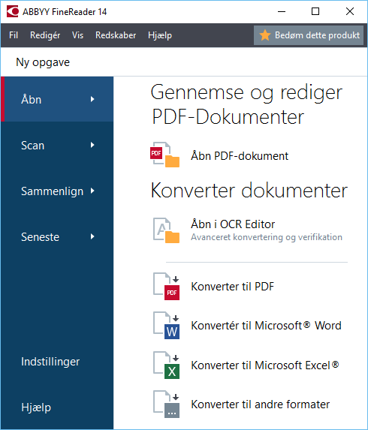This screenshot has height=430, width=368.
Task: Click Konverter til PDF text
Action: [232, 287]
